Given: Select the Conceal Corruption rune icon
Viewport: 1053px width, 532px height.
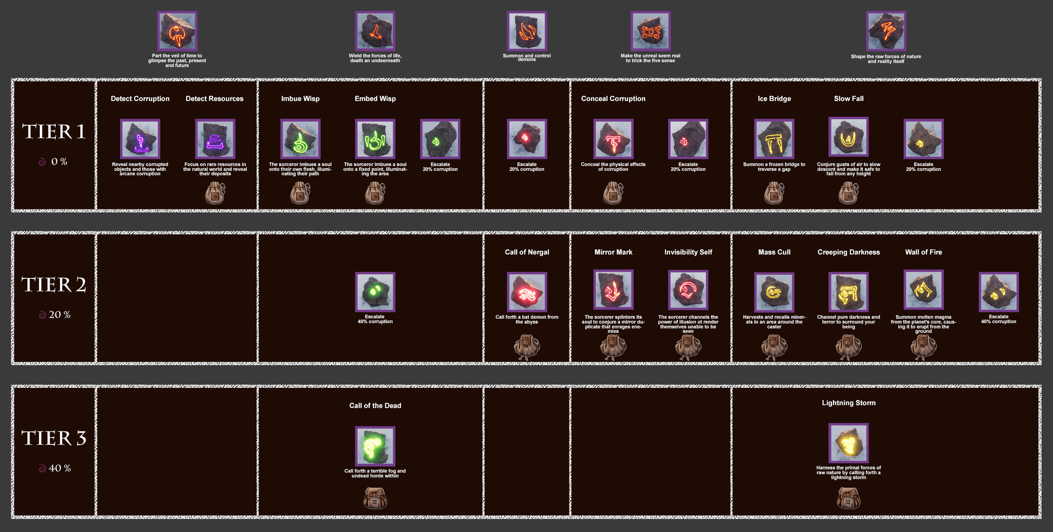Looking at the screenshot, I should click(x=613, y=139).
